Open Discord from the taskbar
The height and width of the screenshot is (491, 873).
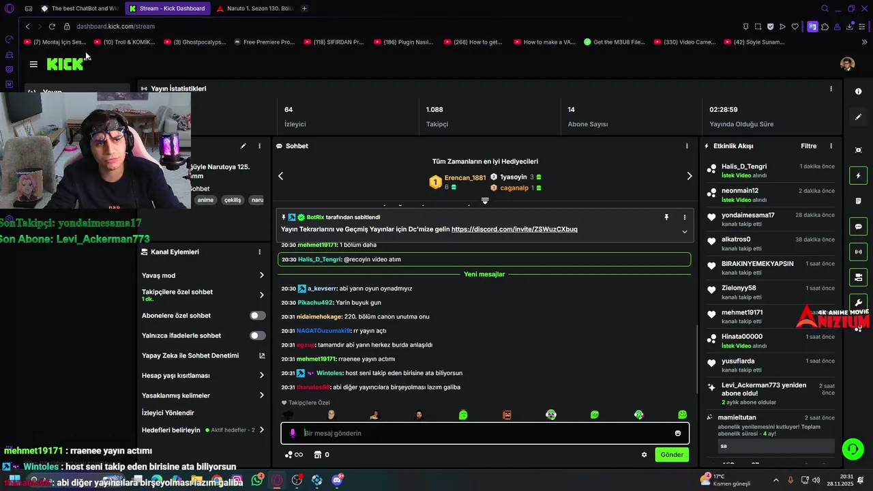337,480
